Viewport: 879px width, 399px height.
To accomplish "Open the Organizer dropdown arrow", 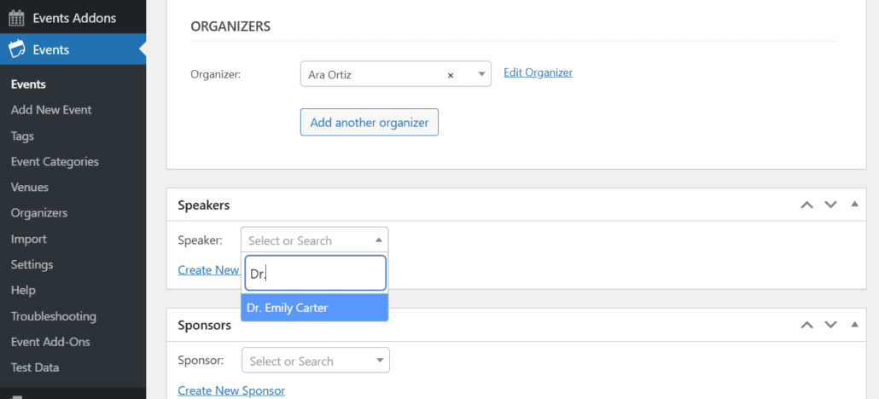I will pos(481,75).
